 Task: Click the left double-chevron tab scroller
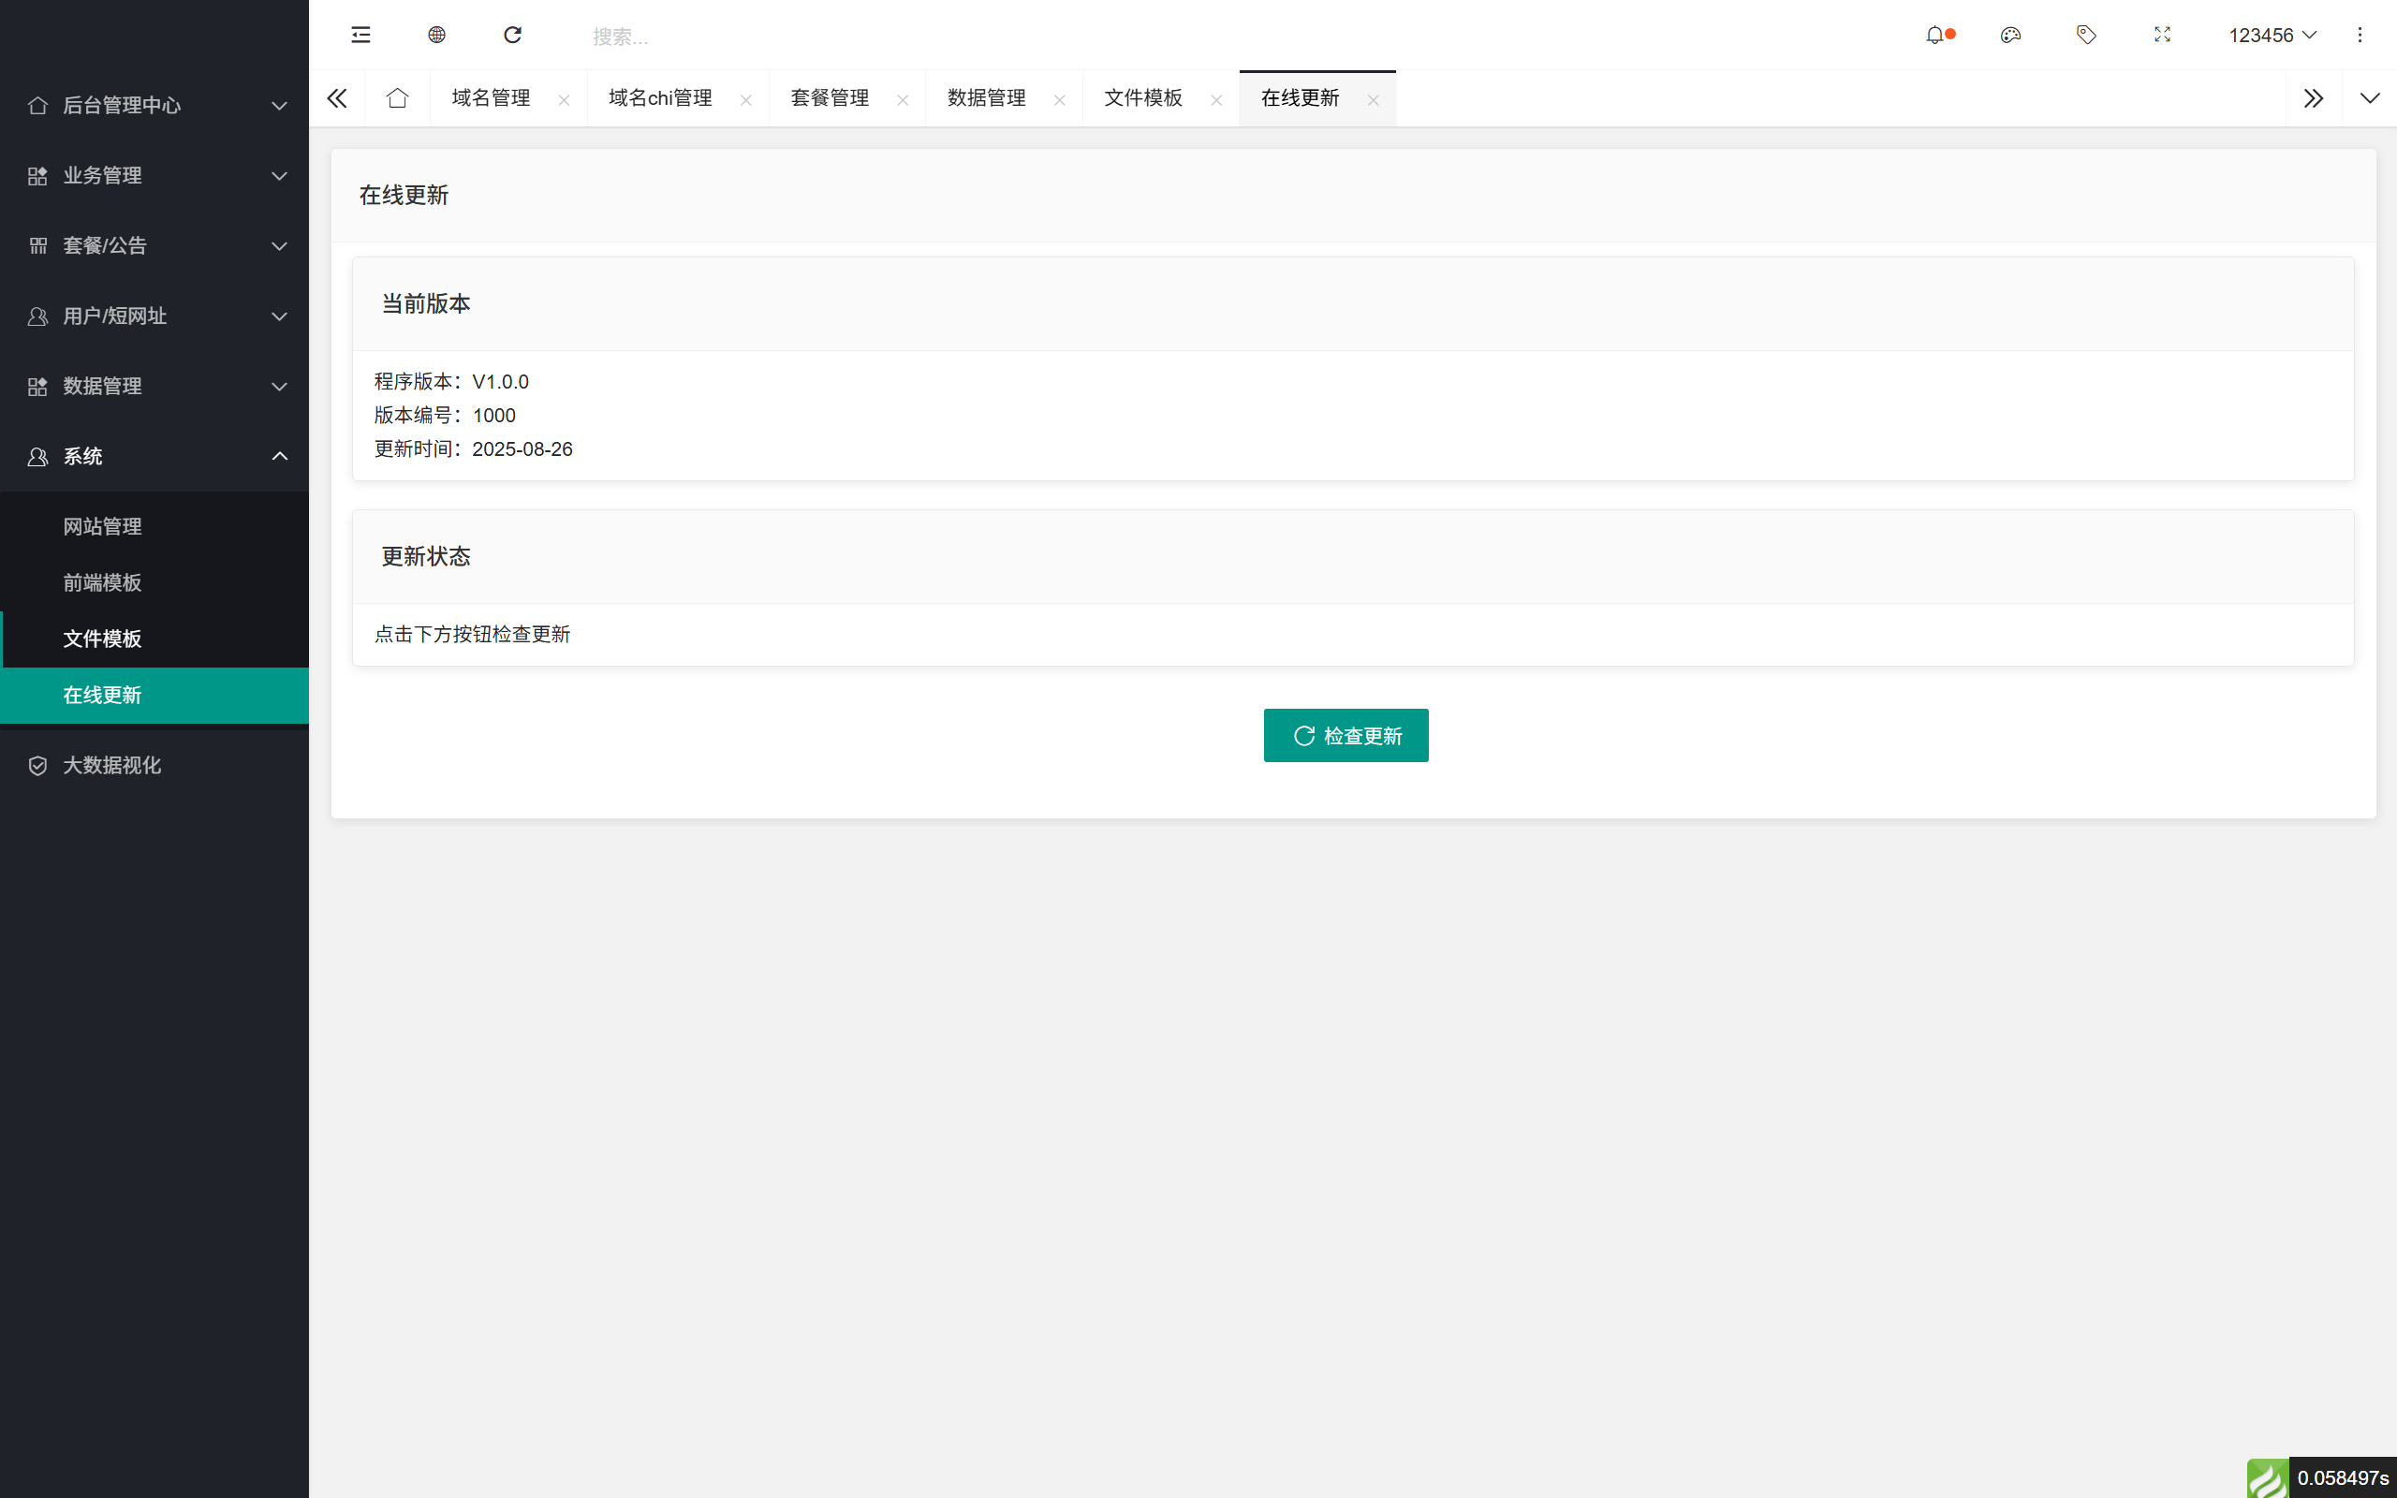pyautogui.click(x=337, y=98)
